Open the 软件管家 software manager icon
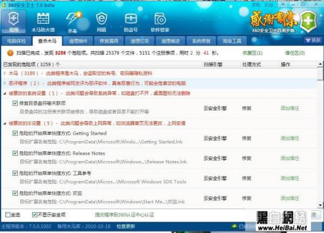 (160, 22)
